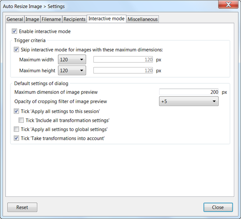The width and height of the screenshot is (241, 219).
Task: Switch to the General tab
Action: [15, 19]
